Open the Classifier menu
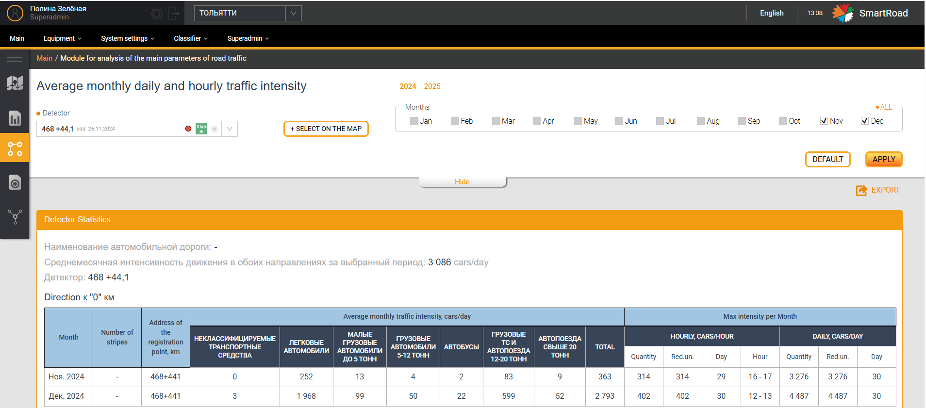Image resolution: width=926 pixels, height=408 pixels. [191, 38]
